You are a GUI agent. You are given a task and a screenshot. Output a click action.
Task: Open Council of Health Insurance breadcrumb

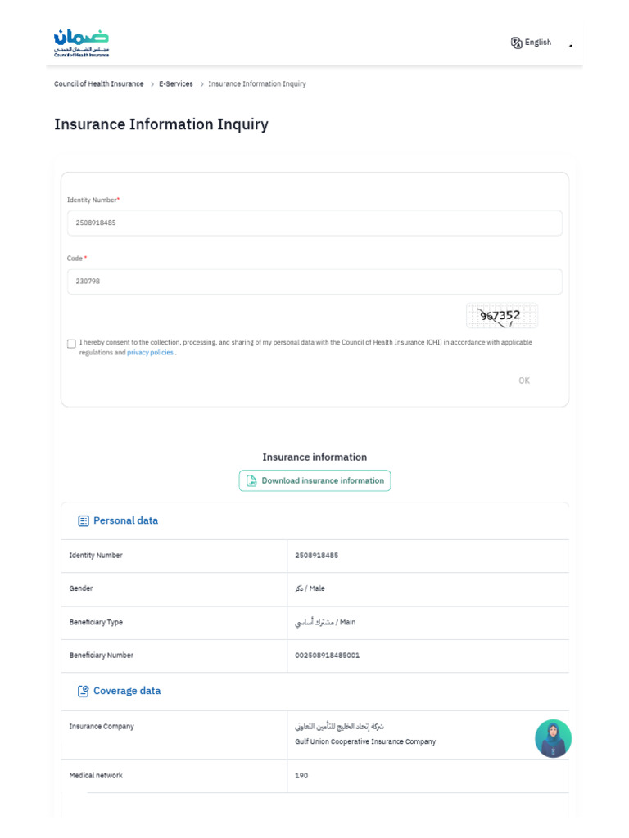click(x=98, y=84)
